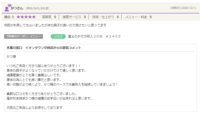Click the 総合 5 overall score
This screenshot has width=201, height=113.
tap(9, 17)
